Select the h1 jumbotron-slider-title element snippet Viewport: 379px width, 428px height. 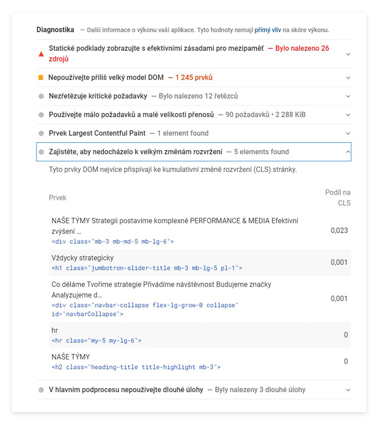(147, 268)
